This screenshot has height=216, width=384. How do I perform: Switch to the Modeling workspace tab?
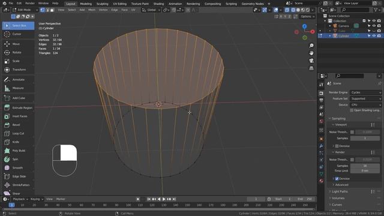click(86, 4)
